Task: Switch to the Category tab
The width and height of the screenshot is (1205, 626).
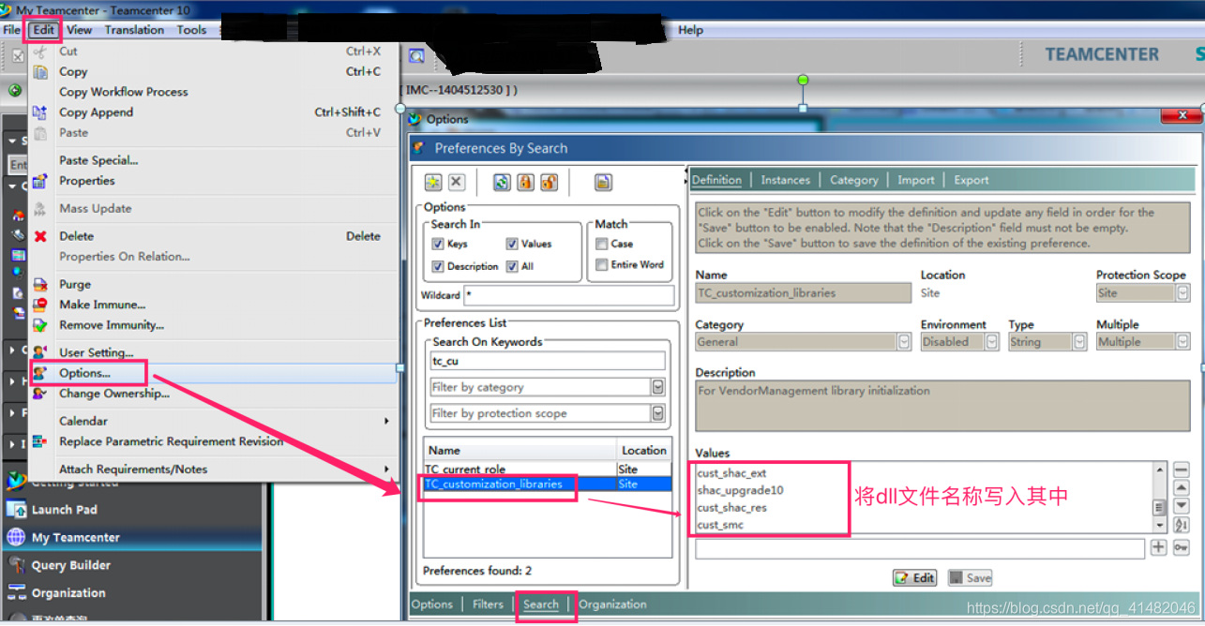Action: (853, 180)
